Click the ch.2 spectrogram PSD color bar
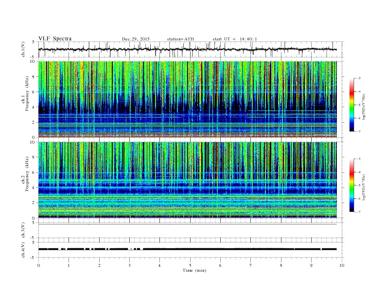This screenshot has height=298, width=385. (x=351, y=186)
